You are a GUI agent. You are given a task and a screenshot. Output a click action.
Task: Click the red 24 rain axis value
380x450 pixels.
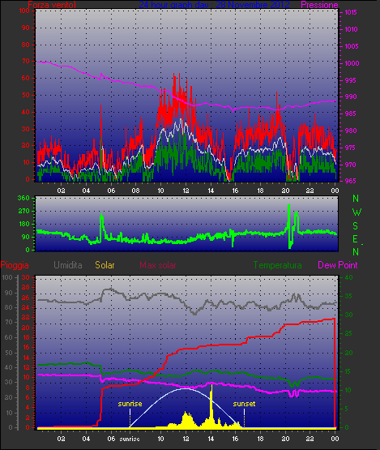tap(26, 307)
